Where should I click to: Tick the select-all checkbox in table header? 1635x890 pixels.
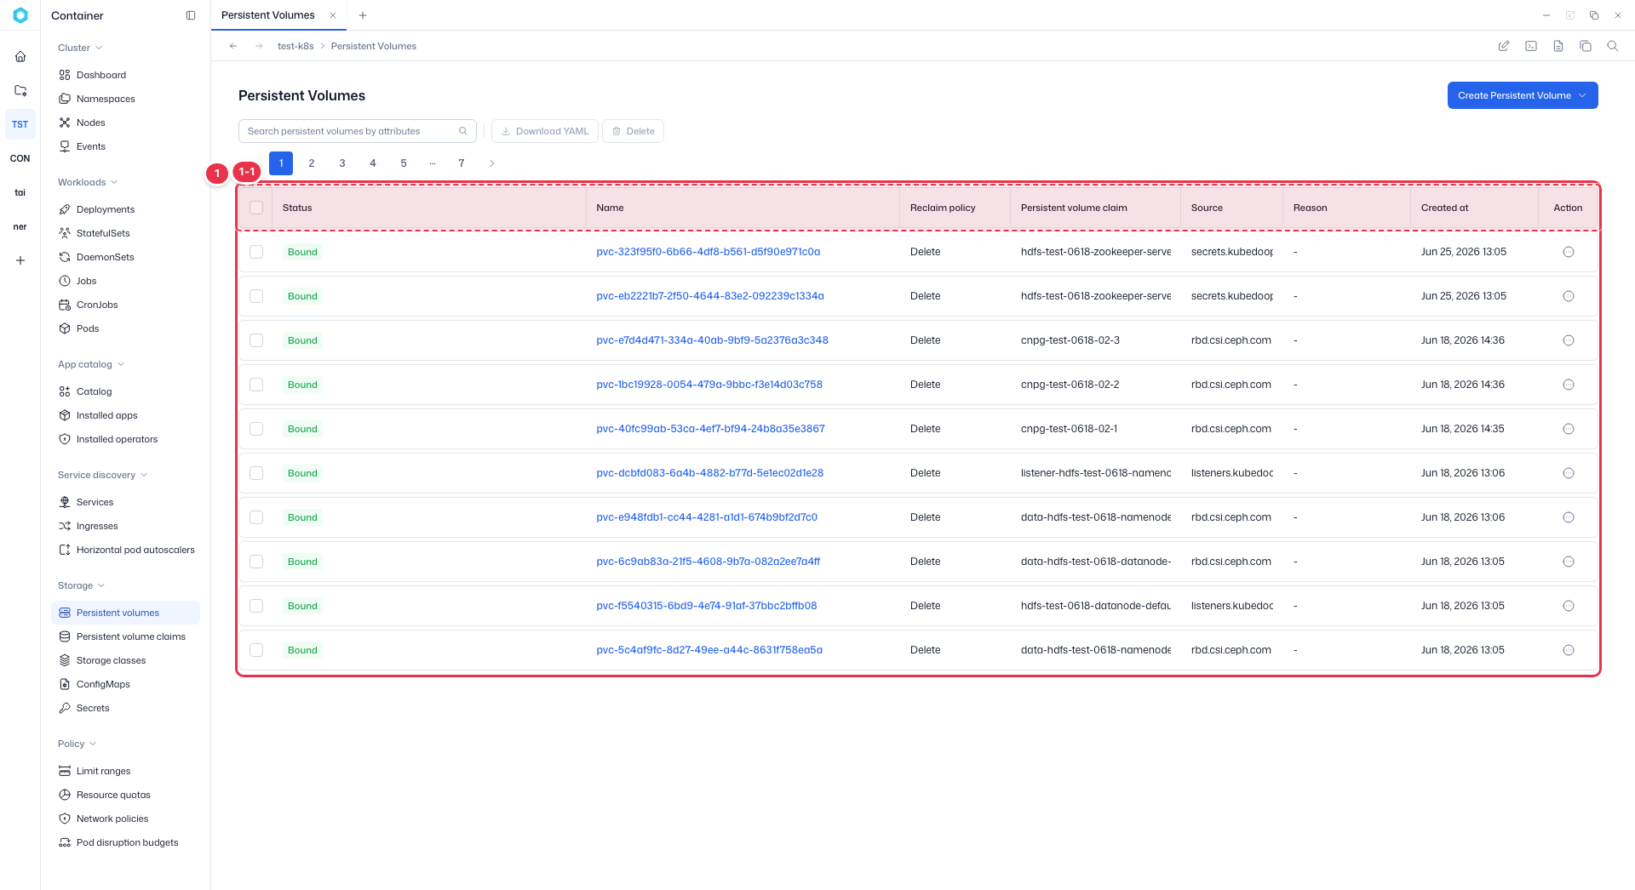tap(256, 208)
